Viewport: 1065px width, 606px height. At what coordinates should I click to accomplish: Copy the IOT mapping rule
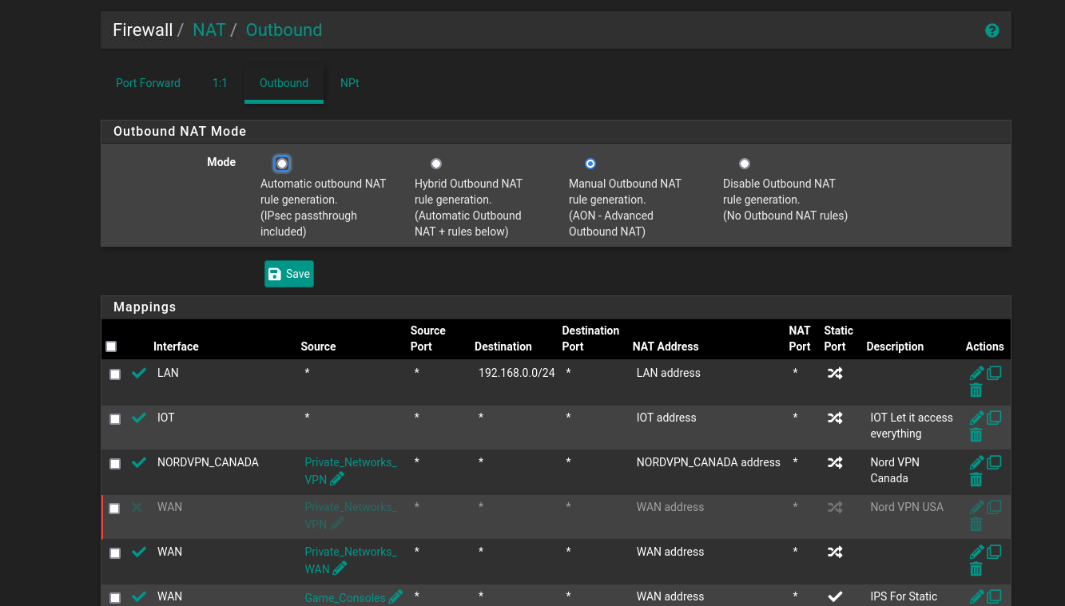coord(994,418)
